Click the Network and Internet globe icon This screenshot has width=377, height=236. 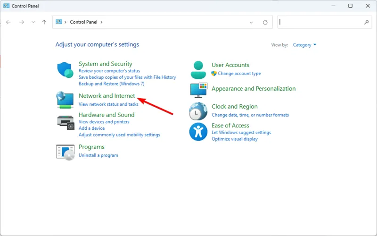[65, 100]
